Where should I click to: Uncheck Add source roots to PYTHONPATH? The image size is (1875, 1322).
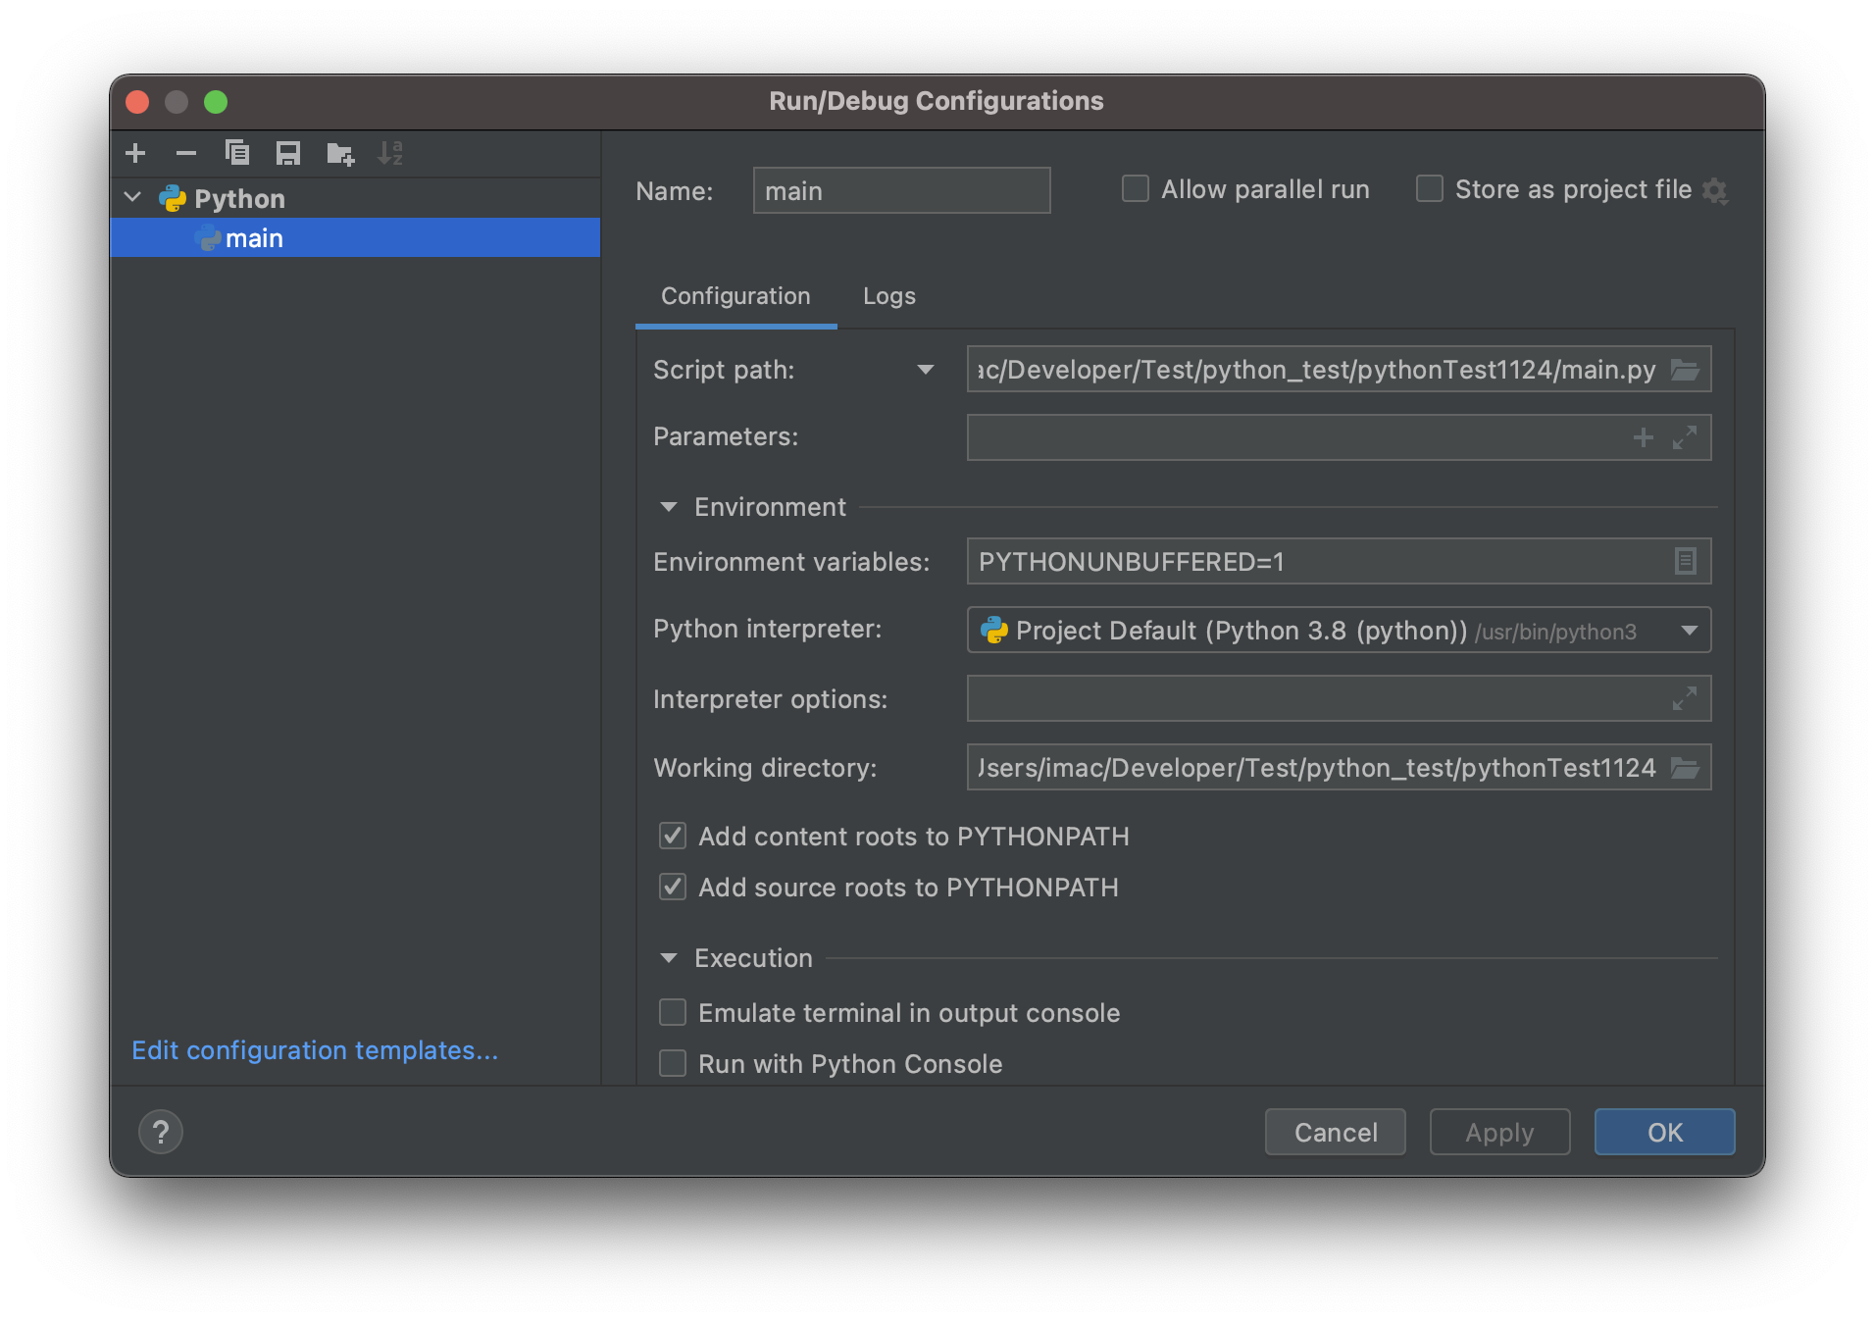pos(673,887)
